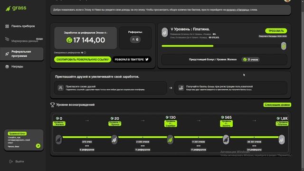Click the grass logo
The height and width of the screenshot is (171, 304).
pyautogui.click(x=16, y=8)
